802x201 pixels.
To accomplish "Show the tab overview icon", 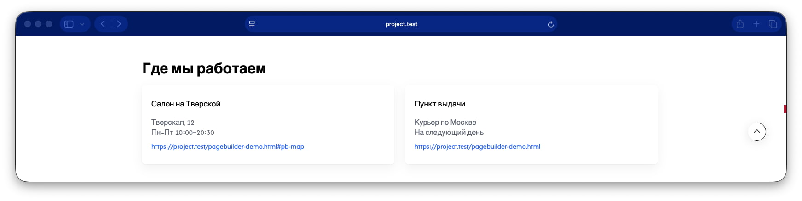I will pos(773,24).
